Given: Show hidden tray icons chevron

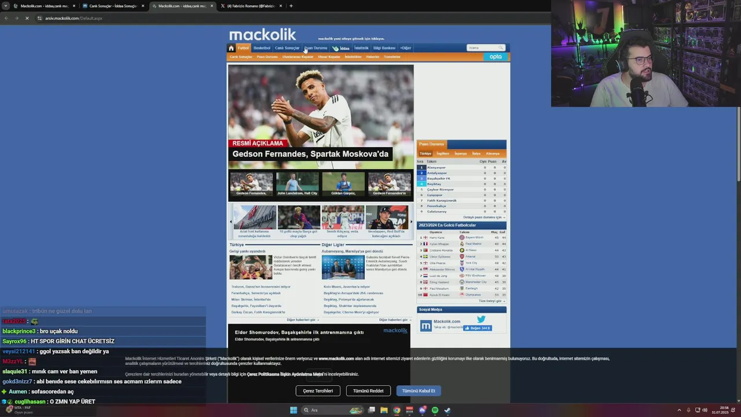Looking at the screenshot, I should [x=679, y=410].
